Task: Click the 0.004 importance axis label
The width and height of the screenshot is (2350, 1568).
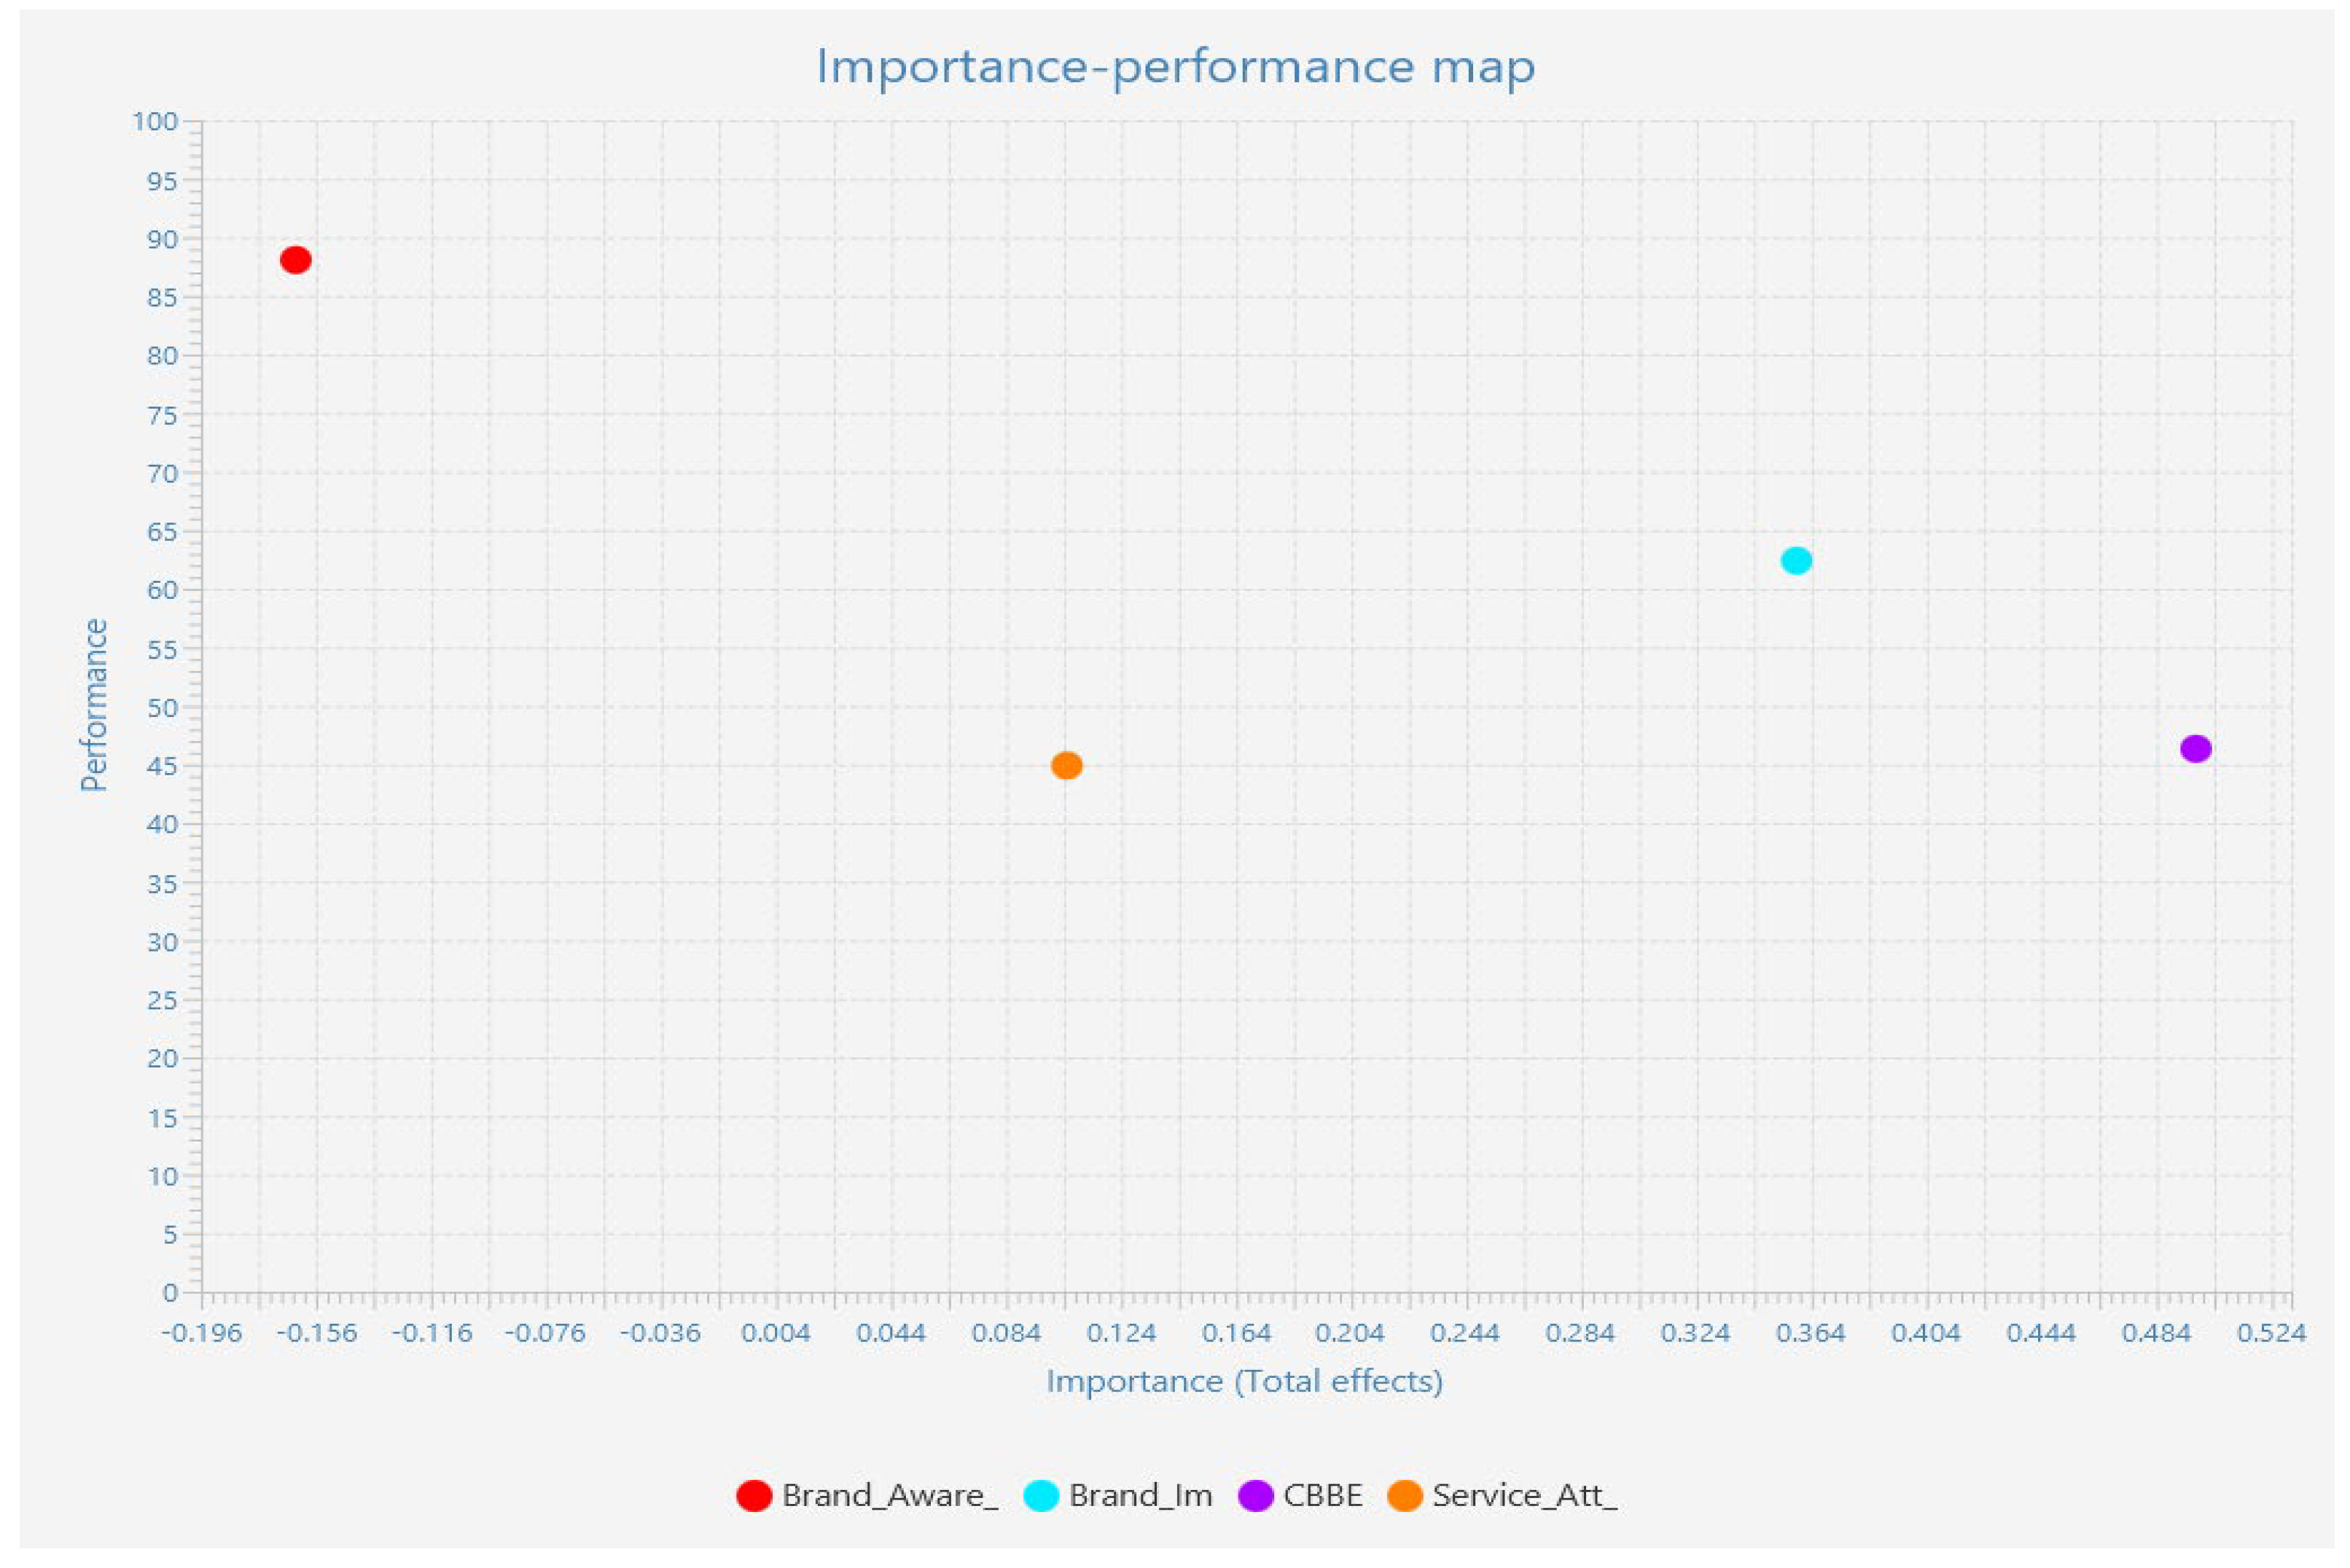Action: (x=776, y=1333)
